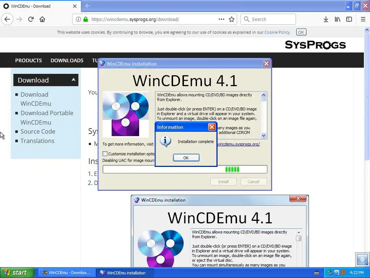The width and height of the screenshot is (370, 278).
Task: Open the Source Code sidebar link
Action: pos(38,131)
